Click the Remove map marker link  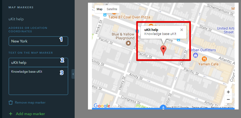point(30,103)
